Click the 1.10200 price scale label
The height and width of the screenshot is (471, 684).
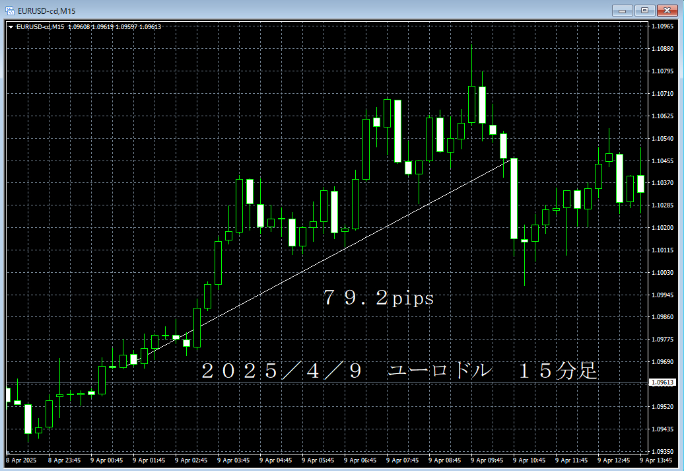(662, 228)
